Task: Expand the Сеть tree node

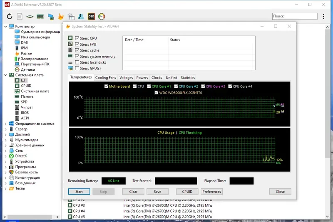Action: pyautogui.click(x=6, y=150)
